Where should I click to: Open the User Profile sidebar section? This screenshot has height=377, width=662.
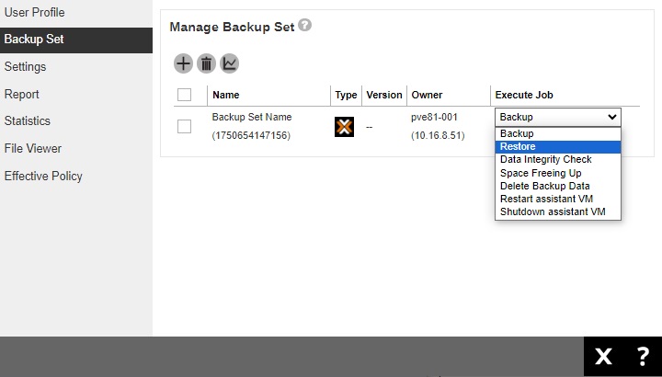point(34,13)
